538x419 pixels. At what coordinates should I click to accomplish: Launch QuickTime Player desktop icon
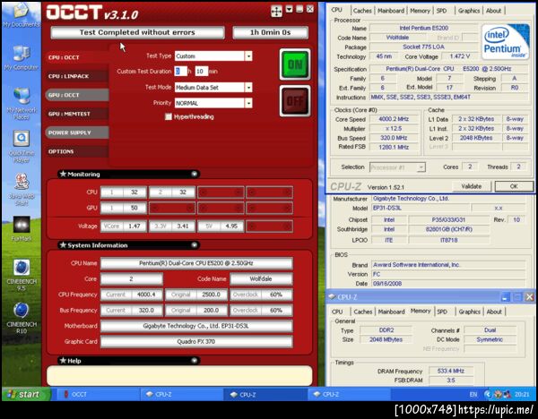[x=21, y=147]
